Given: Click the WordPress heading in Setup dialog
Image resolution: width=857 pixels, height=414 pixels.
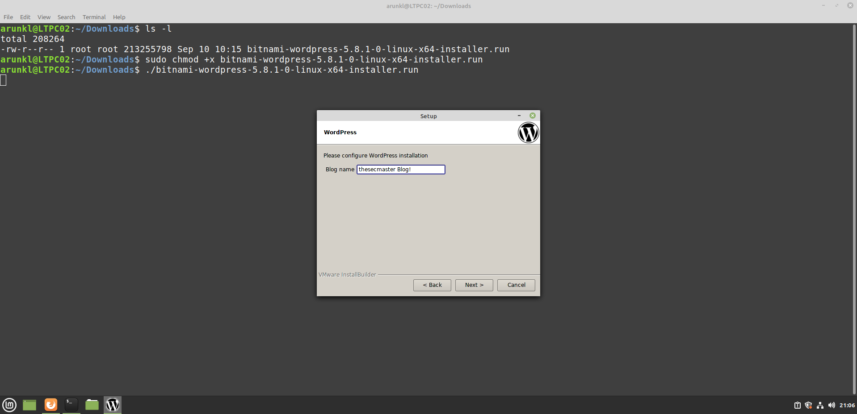Looking at the screenshot, I should point(340,132).
